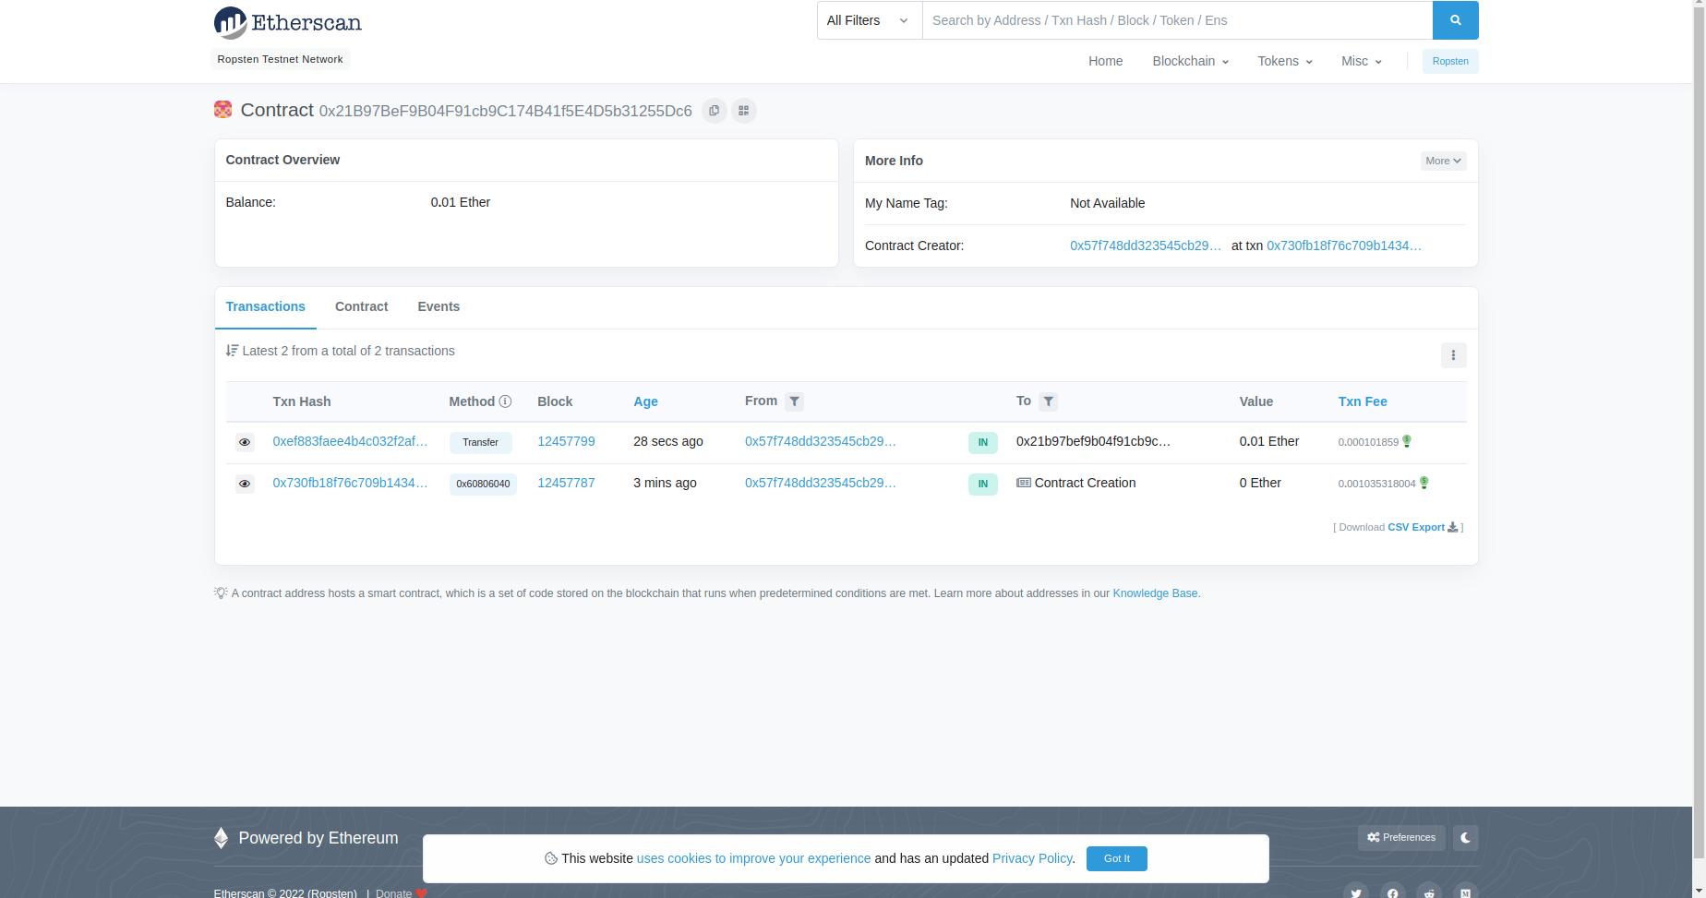1706x898 pixels.
Task: Click the Txn Fee column header
Action: (x=1363, y=401)
